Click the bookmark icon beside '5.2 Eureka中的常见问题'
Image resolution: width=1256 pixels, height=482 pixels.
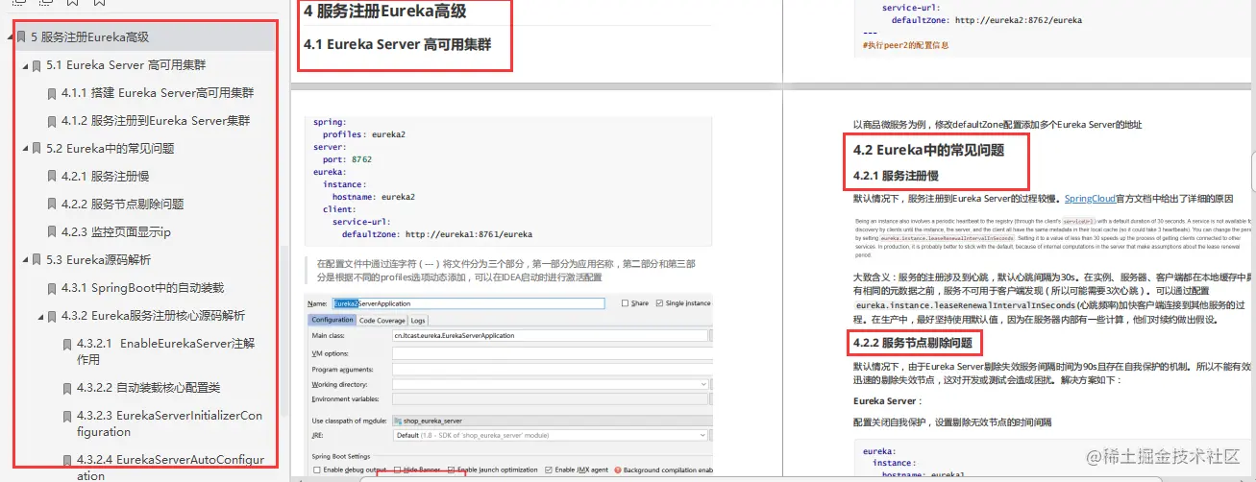(x=37, y=149)
